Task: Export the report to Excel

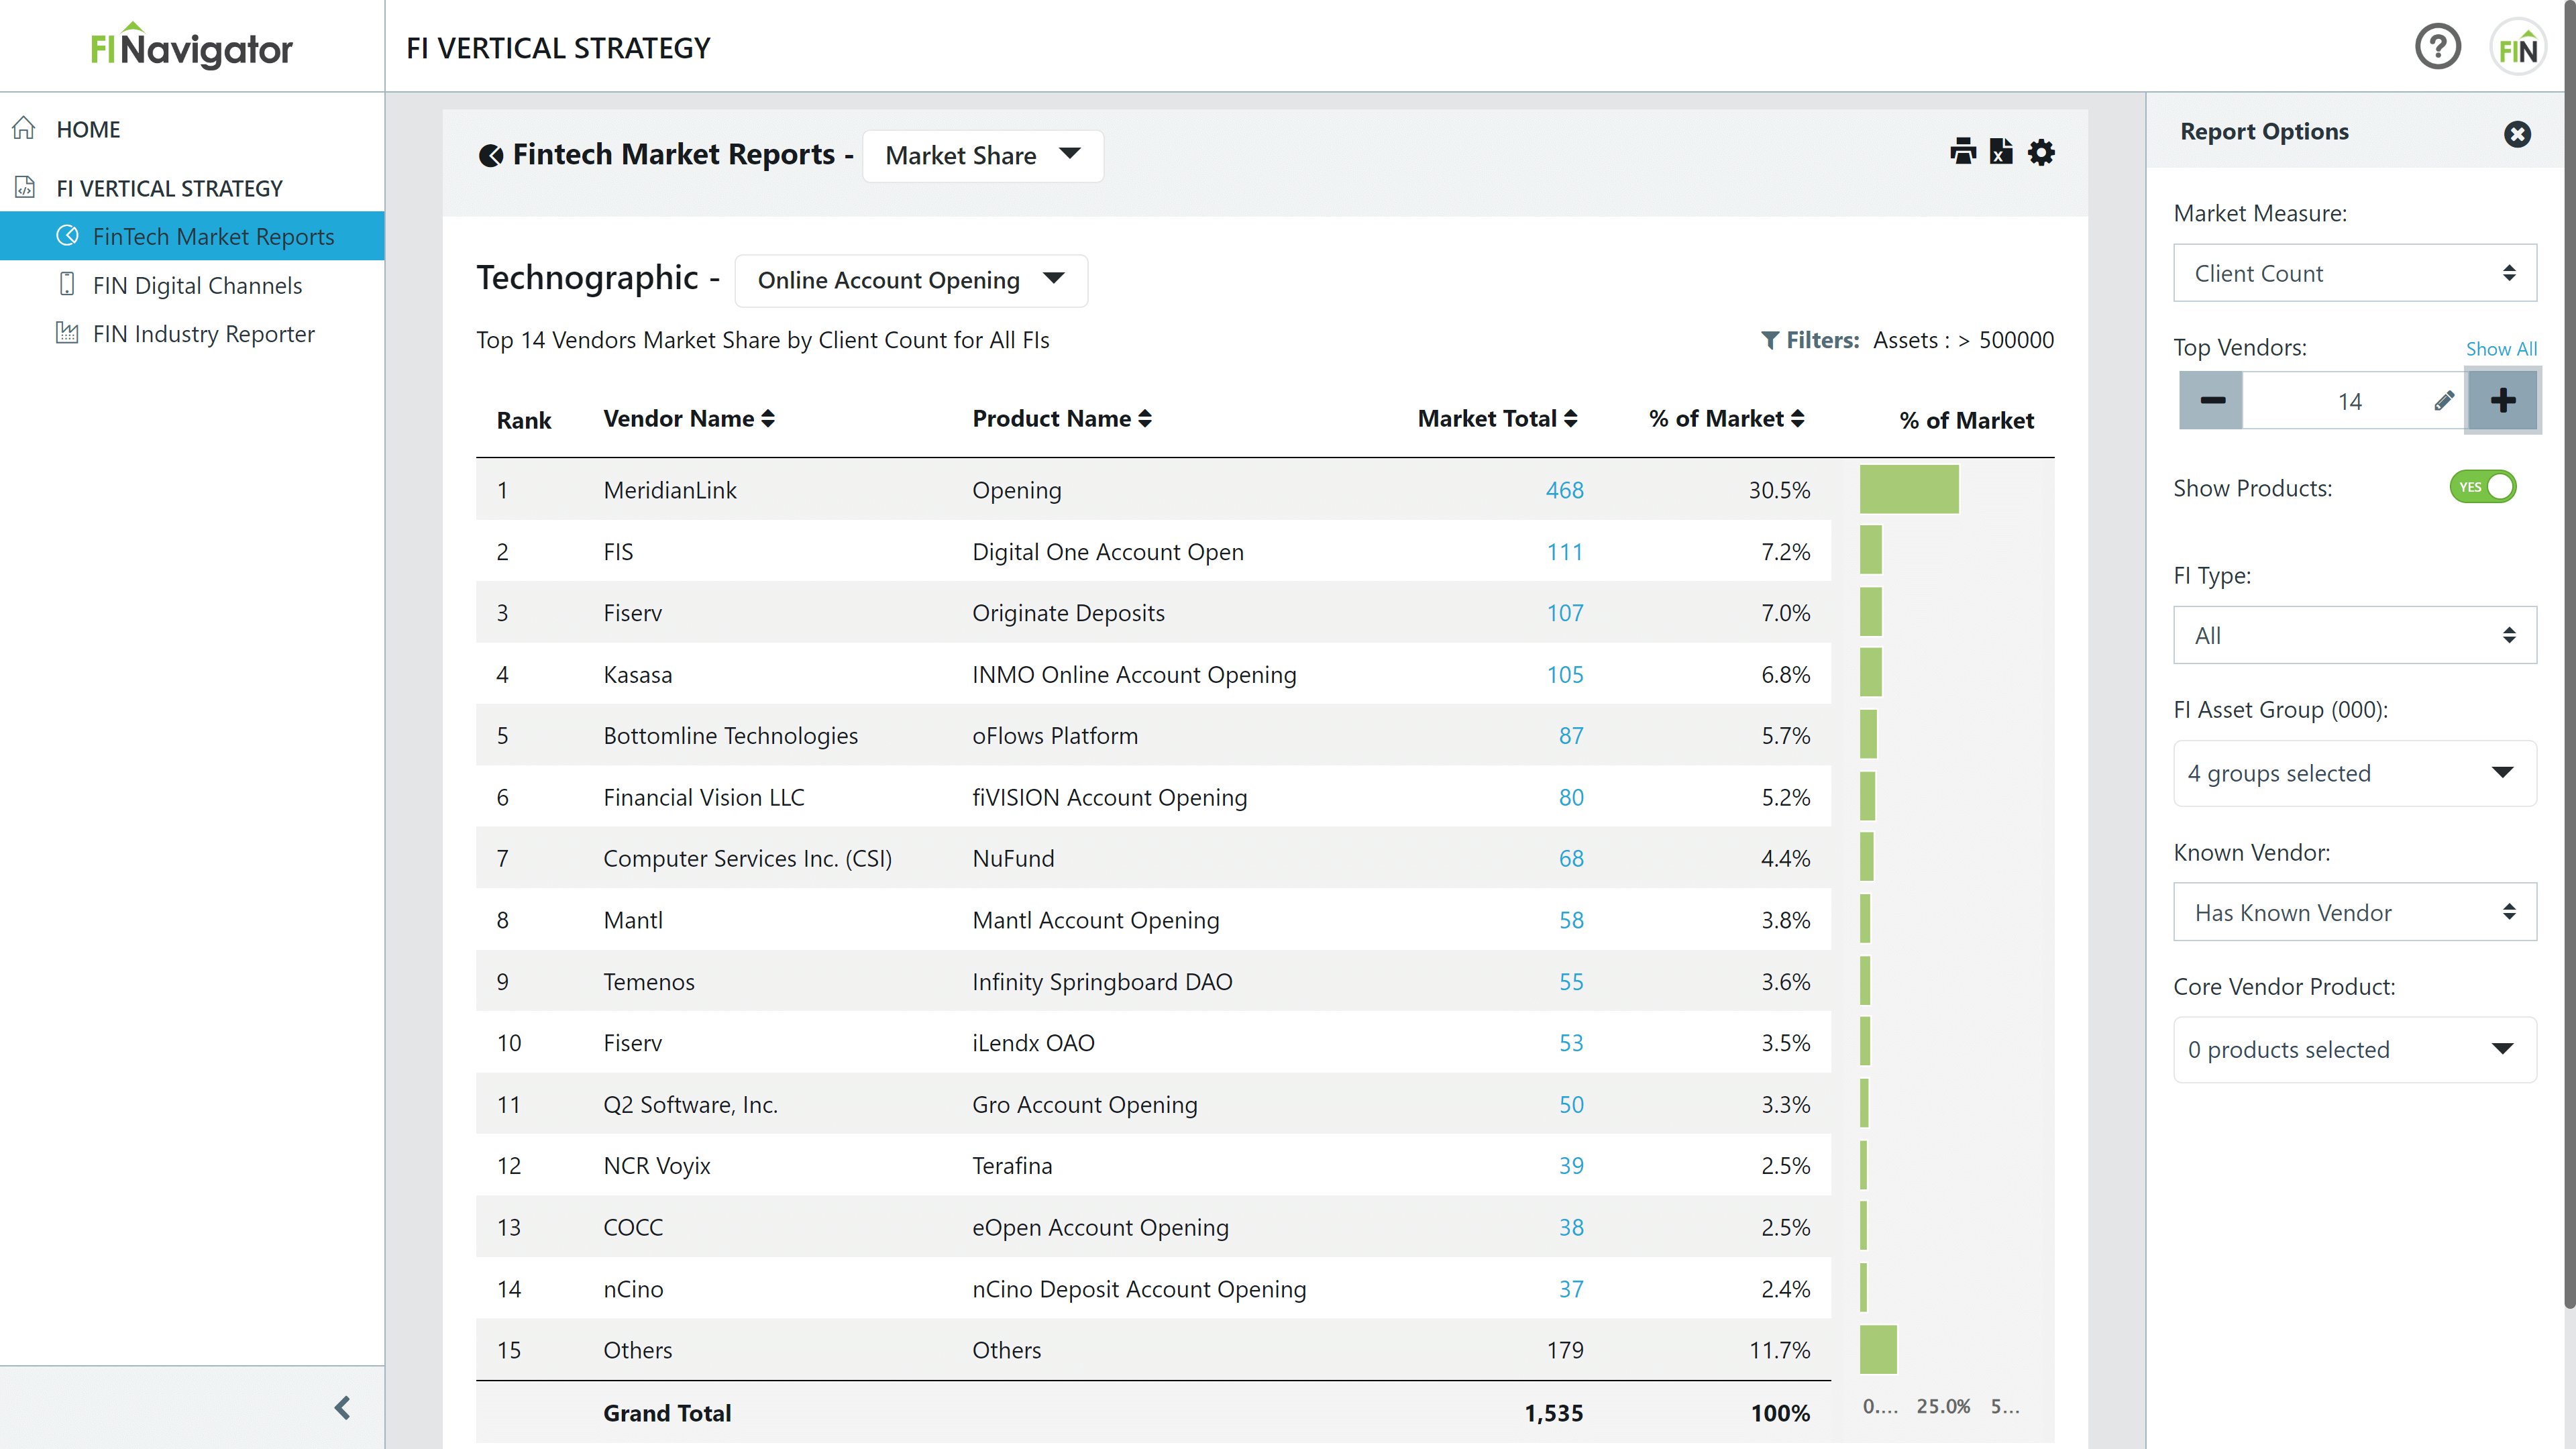Action: (x=2001, y=152)
